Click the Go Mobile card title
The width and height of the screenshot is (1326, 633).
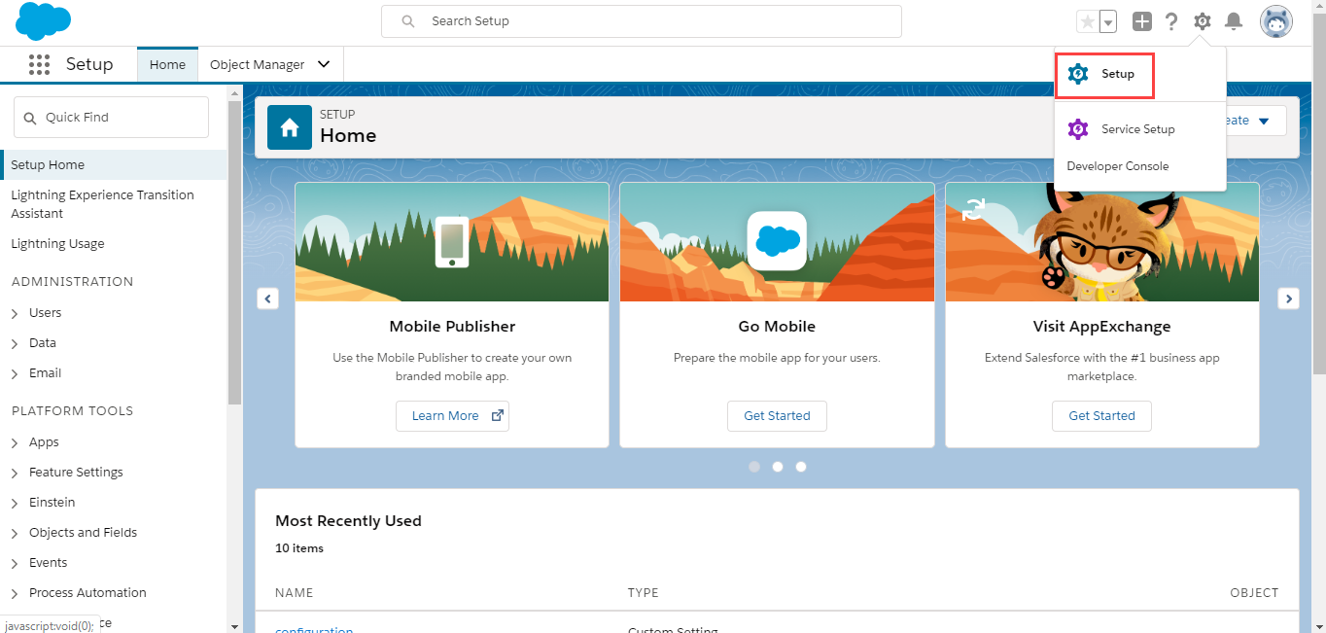(777, 327)
